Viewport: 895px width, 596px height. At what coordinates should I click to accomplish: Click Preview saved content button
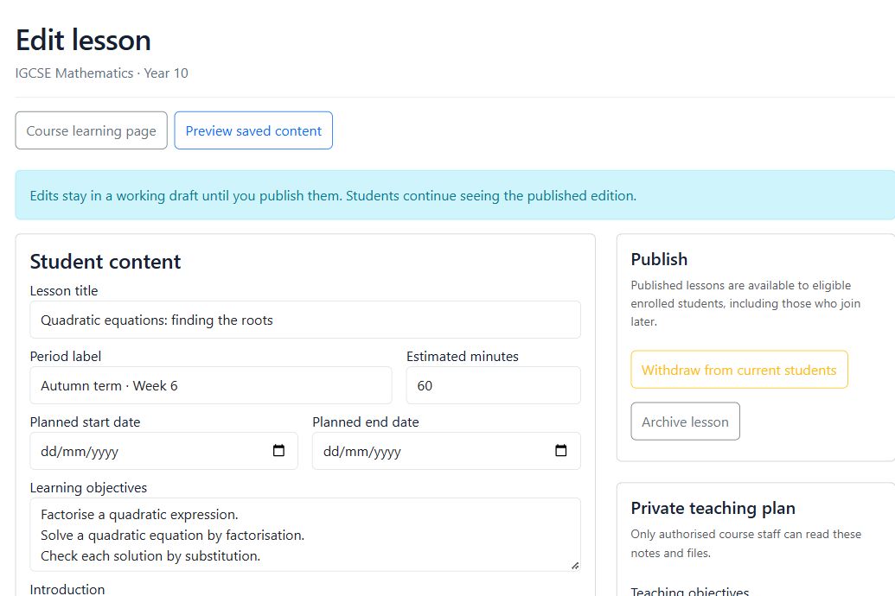point(253,130)
